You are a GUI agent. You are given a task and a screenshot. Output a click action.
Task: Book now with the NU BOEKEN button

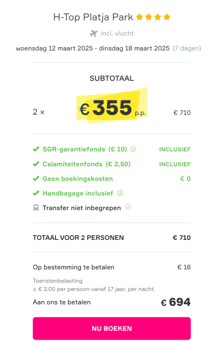click(111, 328)
